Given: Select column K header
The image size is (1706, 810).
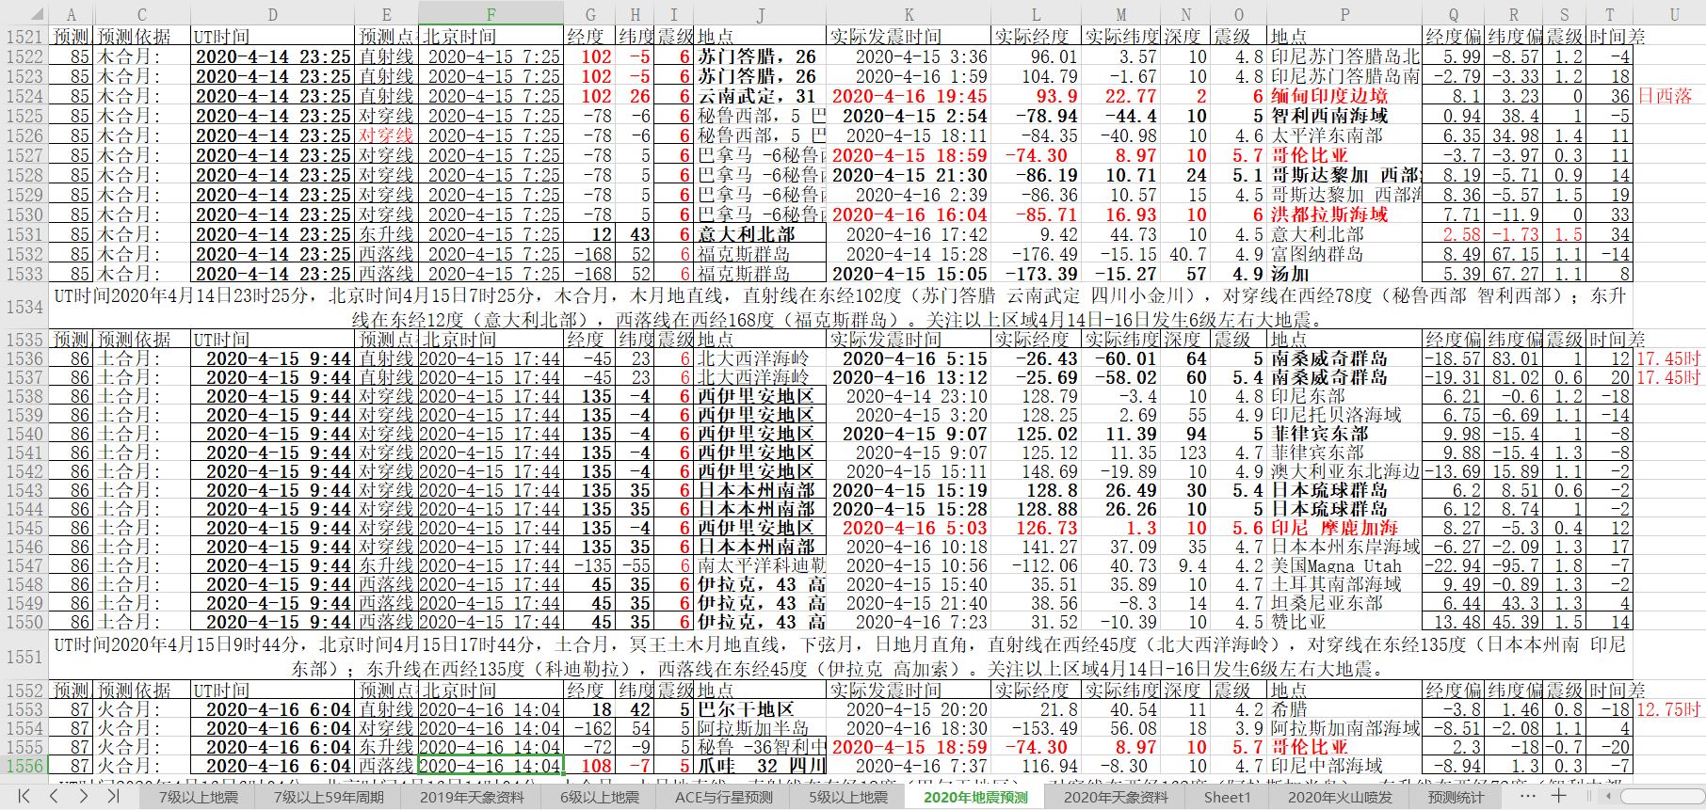Looking at the screenshot, I should point(908,14).
